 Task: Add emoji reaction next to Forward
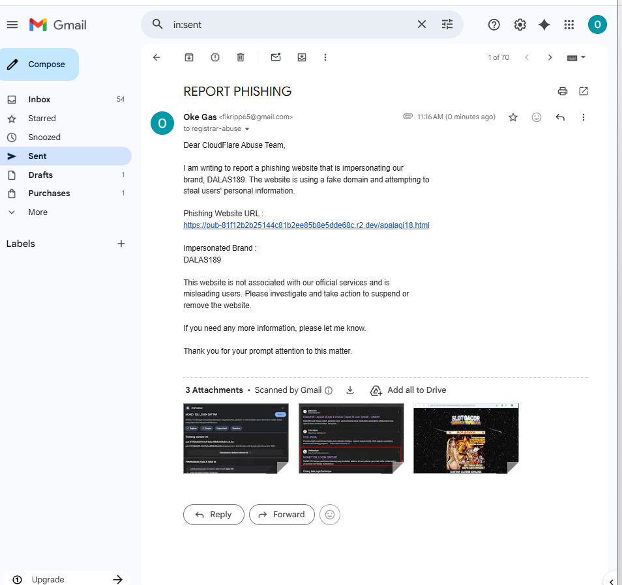point(330,515)
